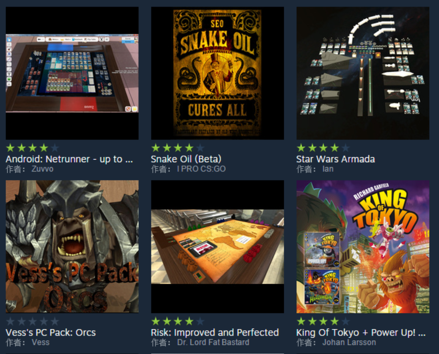Viewport: 439px width, 354px height.
Task: Open the King of Tokyo cover thumbnail
Action: 363,247
